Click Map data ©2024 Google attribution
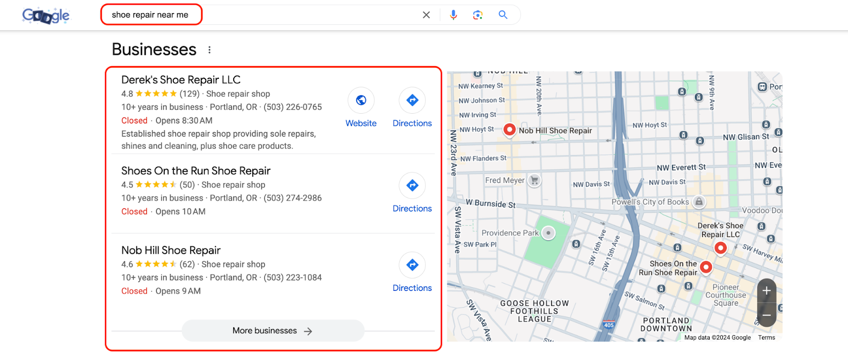 coord(718,337)
